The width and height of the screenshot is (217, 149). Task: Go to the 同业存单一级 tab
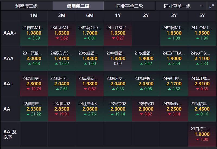(x=177, y=6)
